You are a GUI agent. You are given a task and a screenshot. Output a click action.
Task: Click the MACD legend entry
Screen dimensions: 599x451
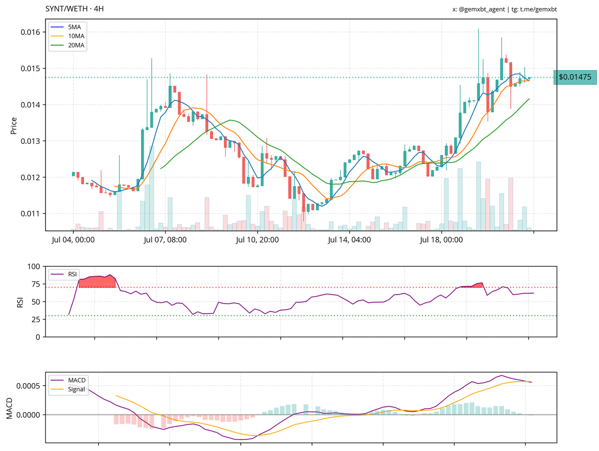click(68, 381)
